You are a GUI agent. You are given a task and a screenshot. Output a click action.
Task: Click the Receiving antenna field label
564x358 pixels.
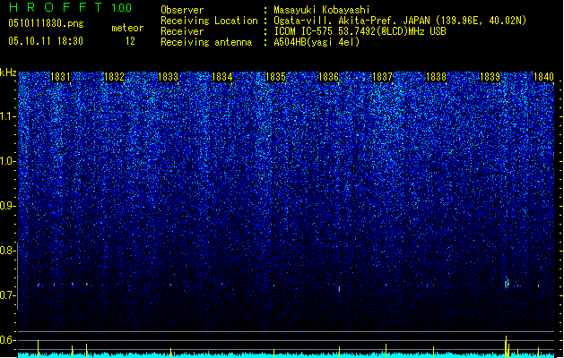pos(206,42)
